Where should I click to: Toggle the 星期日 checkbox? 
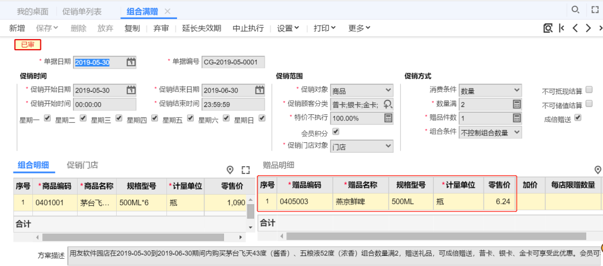(x=262, y=118)
